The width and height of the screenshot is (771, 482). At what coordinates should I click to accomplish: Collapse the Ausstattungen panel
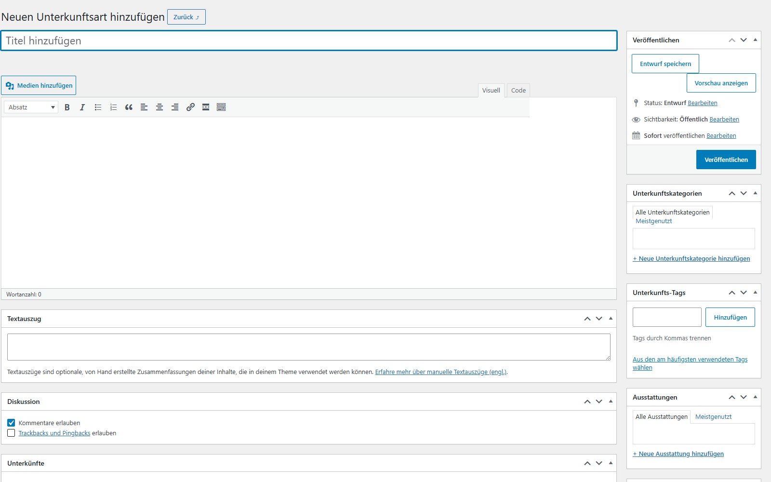[x=755, y=397]
